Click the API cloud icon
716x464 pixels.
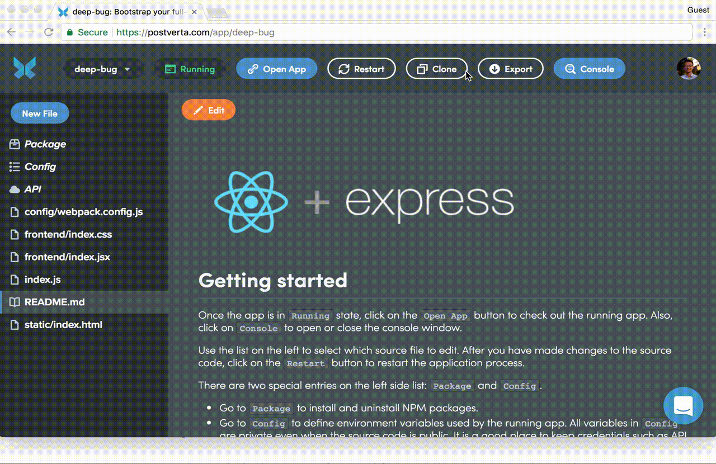tap(15, 190)
